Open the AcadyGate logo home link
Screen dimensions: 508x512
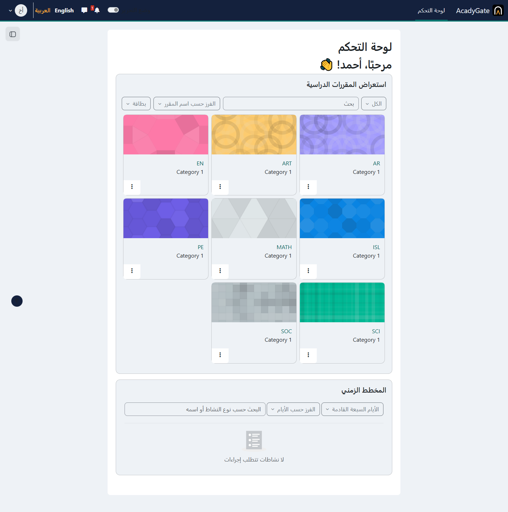click(498, 11)
